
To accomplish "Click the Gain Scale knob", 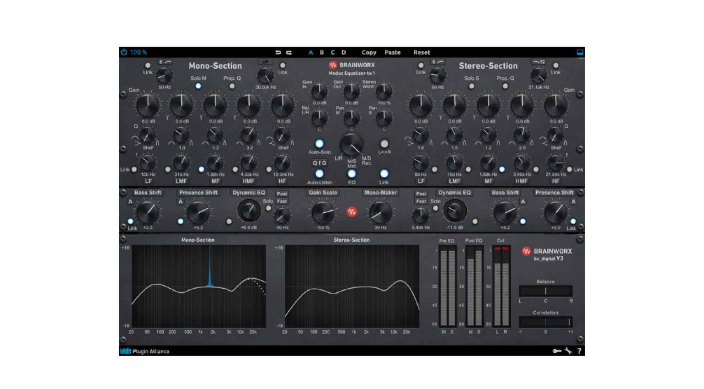I will (323, 212).
